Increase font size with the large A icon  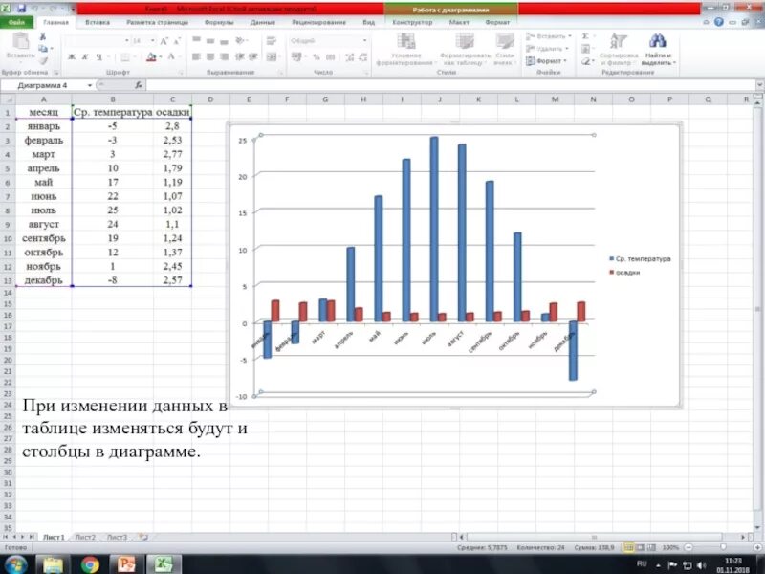(x=164, y=41)
